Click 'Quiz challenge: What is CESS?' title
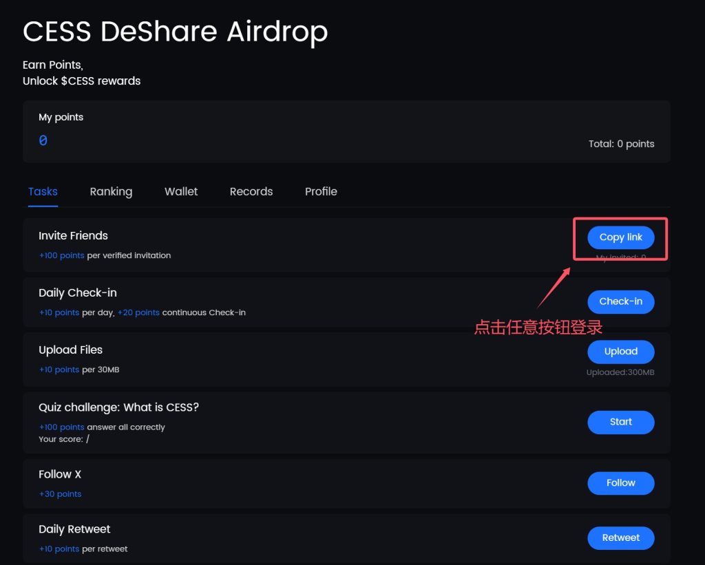Image resolution: width=705 pixels, height=565 pixels. [x=118, y=407]
